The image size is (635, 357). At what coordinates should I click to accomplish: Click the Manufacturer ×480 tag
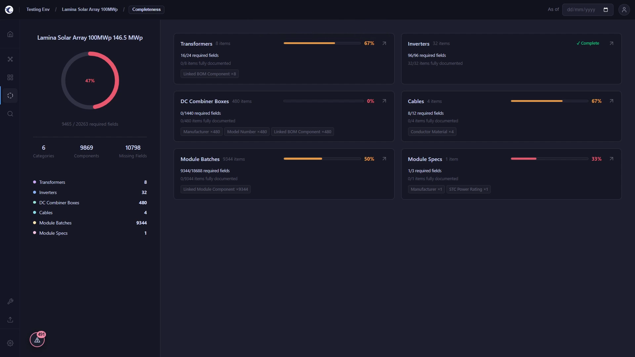coord(202,132)
